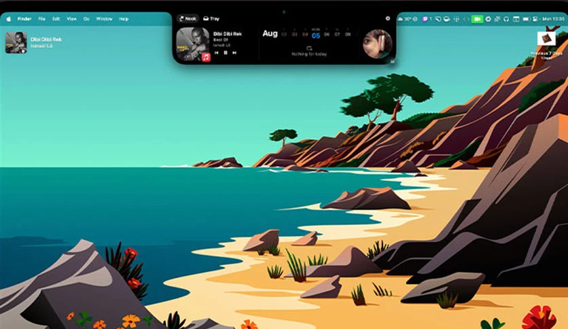Select date 03 in the calendar strip
The width and height of the screenshot is (568, 329).
tap(294, 35)
